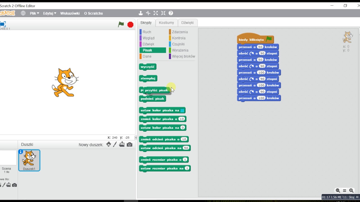This screenshot has width=360, height=202.
Task: Take new sprite photo with camera
Action: point(129,144)
